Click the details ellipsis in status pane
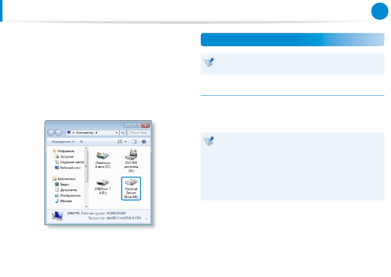The image size is (391, 277). 146,218
